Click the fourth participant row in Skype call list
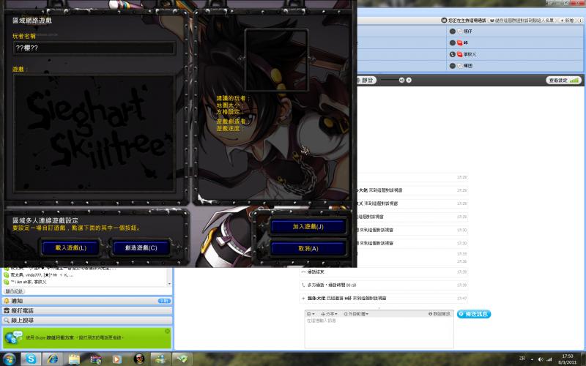The height and width of the screenshot is (366, 586). (x=516, y=66)
